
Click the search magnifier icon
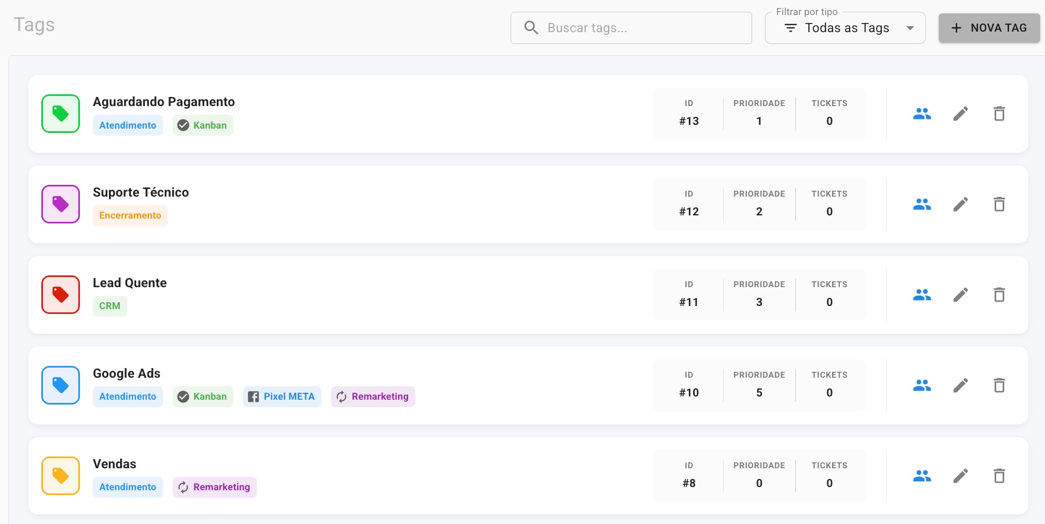(531, 28)
